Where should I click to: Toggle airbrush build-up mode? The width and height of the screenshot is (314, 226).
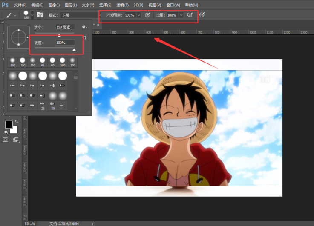pos(190,15)
